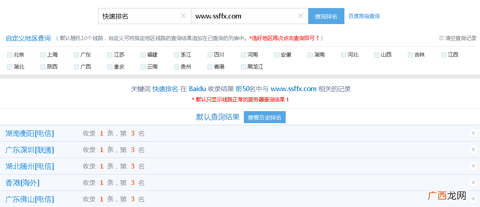Toggle the 山西 region checkbox
This screenshot has width=480, height=207.
point(377,55)
